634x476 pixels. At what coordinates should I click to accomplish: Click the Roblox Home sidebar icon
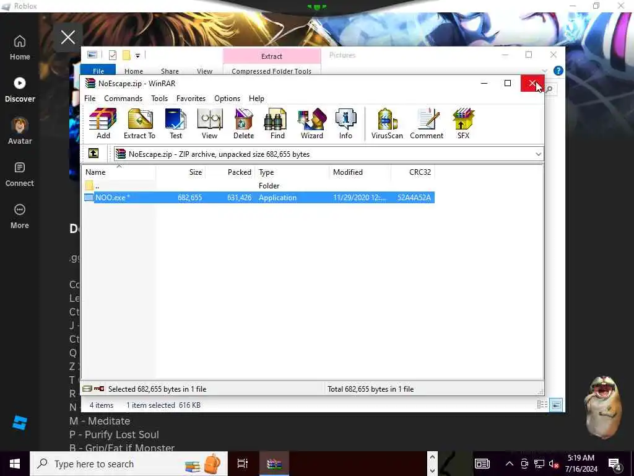(x=20, y=48)
